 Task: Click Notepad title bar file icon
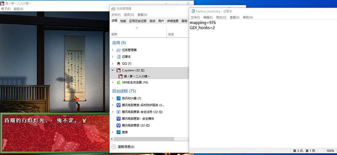pyautogui.click(x=193, y=11)
